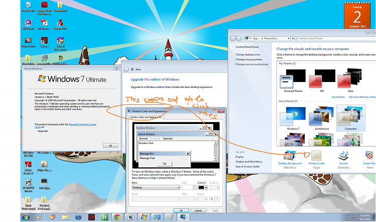This screenshot has height=222, width=376.
Task: Click the orange calendar gadget
Action: click(x=357, y=15)
